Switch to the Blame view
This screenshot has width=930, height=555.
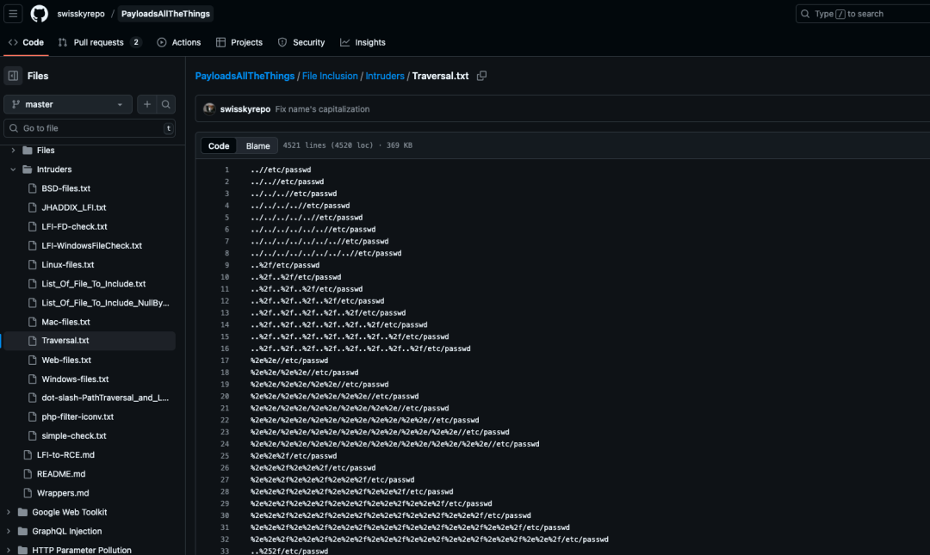click(258, 146)
